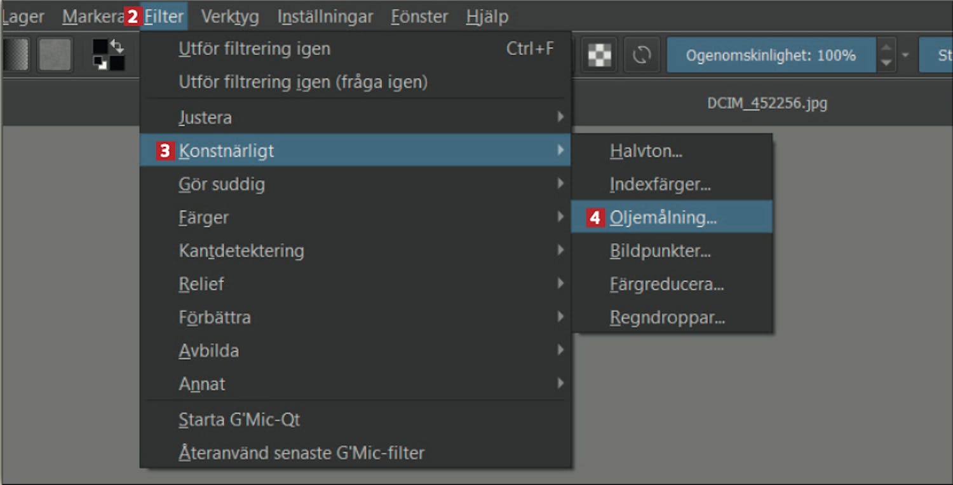953x485 pixels.
Task: Select the DCIM_452256.jpg document tab
Action: (767, 103)
